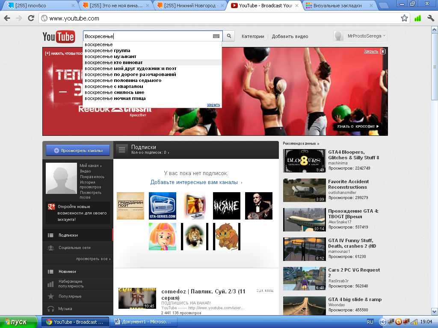The height and width of the screenshot is (328, 438).
Task: Open Видео link in sidebar
Action: (85, 171)
